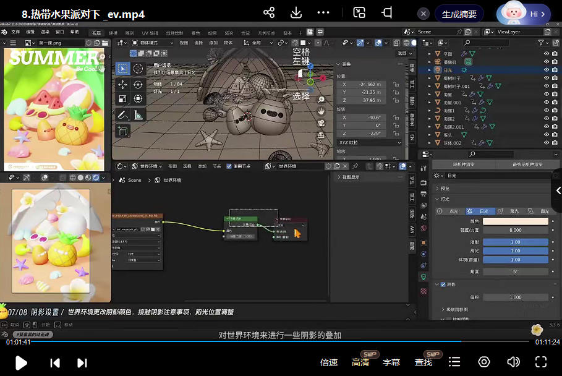
Task: Toggle the 阴影 shadow checkbox
Action: 443,284
